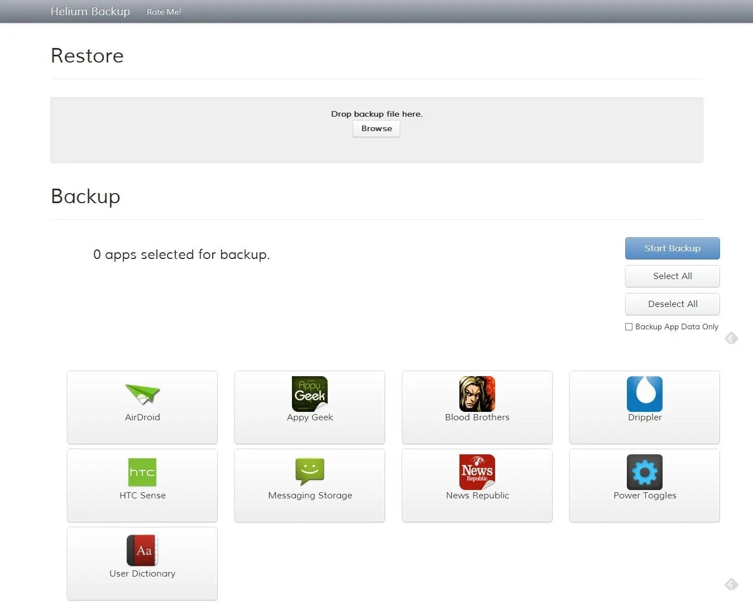Click Select All apps button
Screen dimensions: 753x605
672,276
